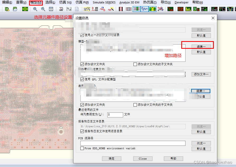Click the 1,1 2,2 numbering toolbar icon

point(69,9)
